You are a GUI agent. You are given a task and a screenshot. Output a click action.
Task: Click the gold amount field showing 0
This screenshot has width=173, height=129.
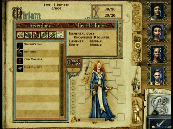click(91, 120)
